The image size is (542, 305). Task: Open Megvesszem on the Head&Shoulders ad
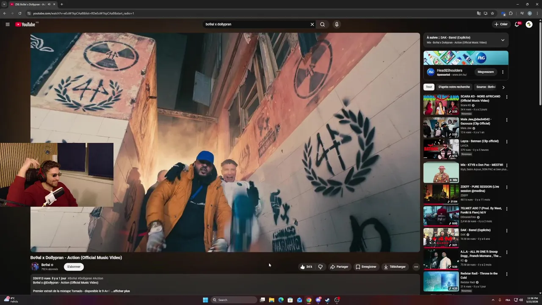486,72
